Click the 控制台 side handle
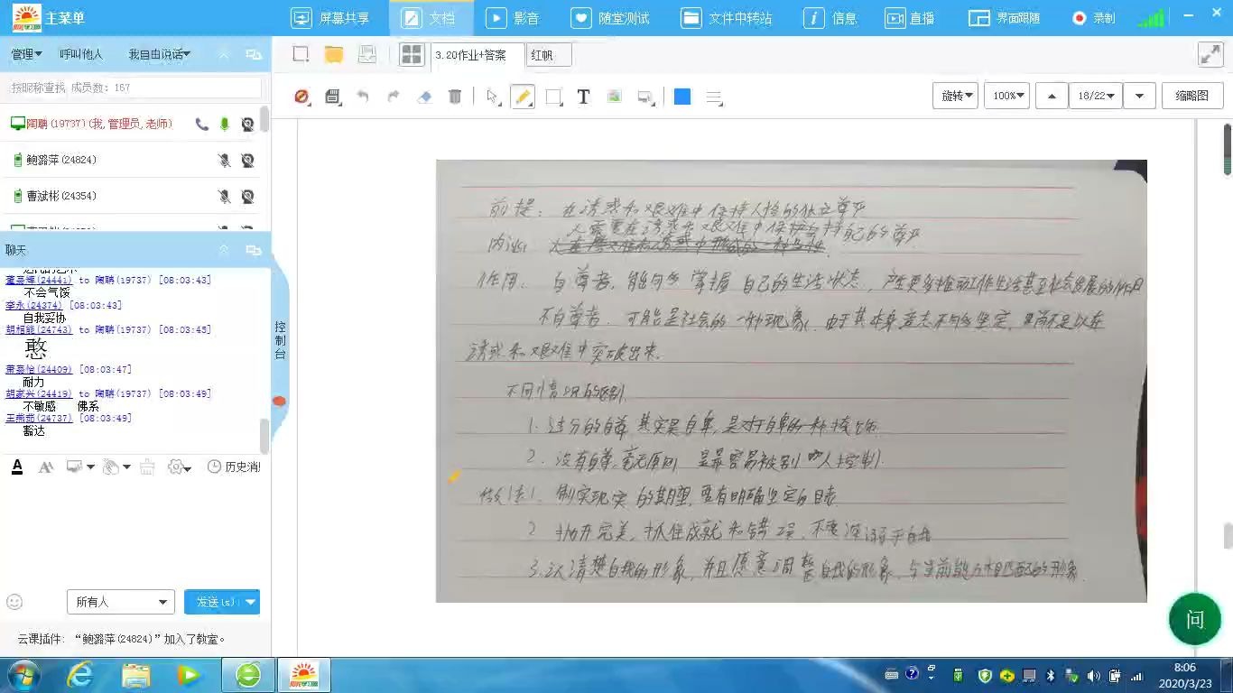Viewport: 1233px width, 693px height. click(x=280, y=340)
